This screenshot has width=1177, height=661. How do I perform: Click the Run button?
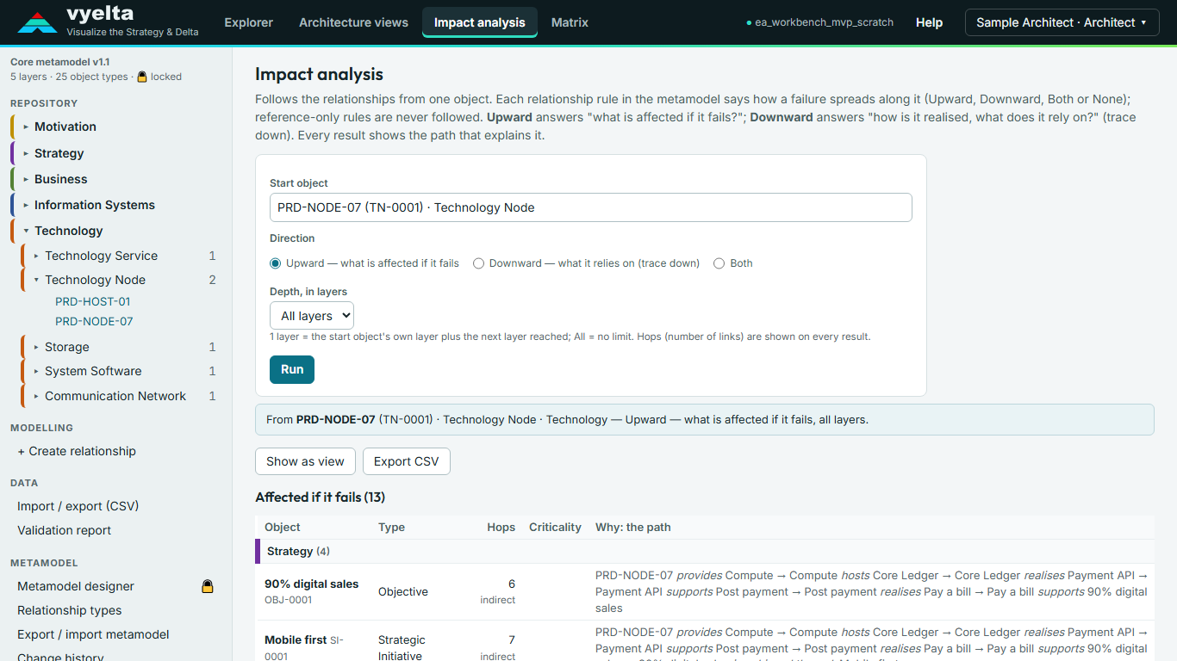coord(292,369)
